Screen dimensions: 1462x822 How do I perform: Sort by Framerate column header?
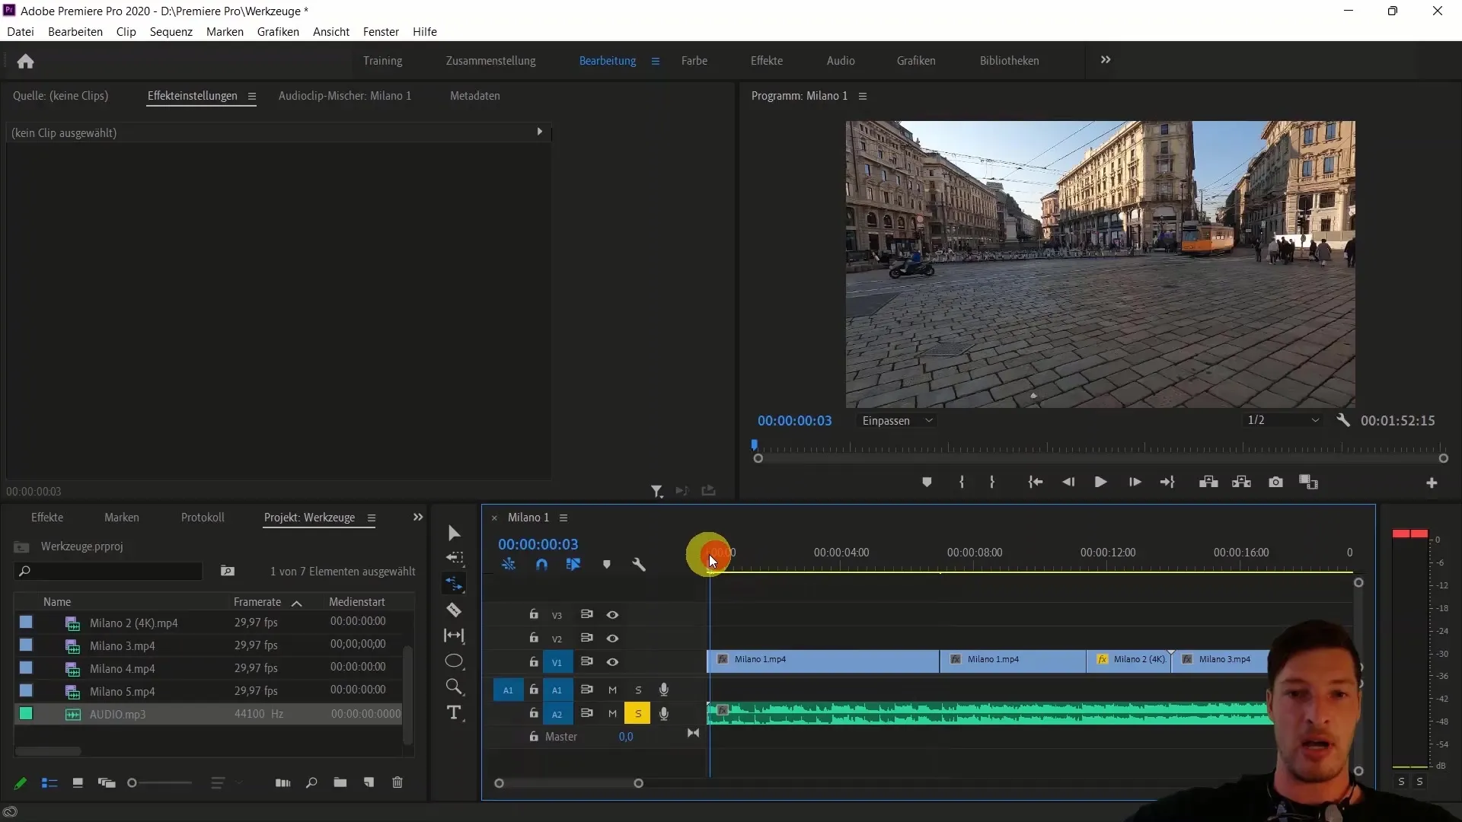click(257, 602)
